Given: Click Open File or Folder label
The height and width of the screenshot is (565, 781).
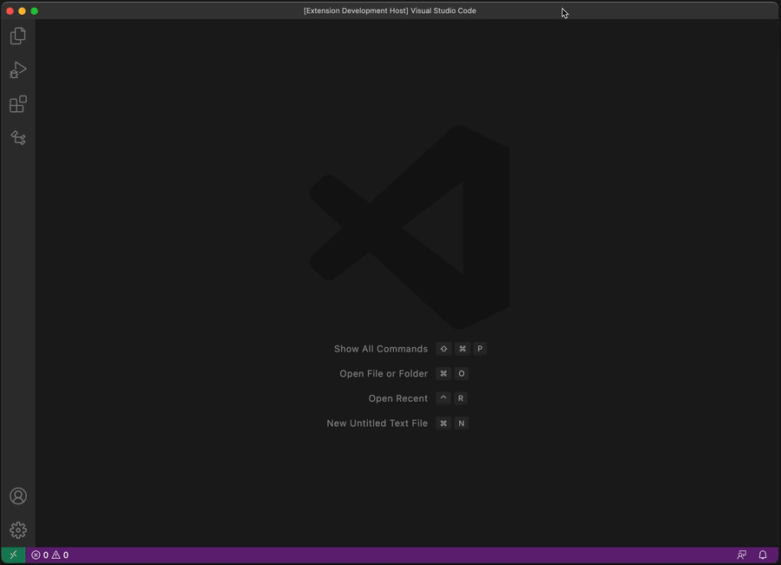Looking at the screenshot, I should (x=384, y=374).
